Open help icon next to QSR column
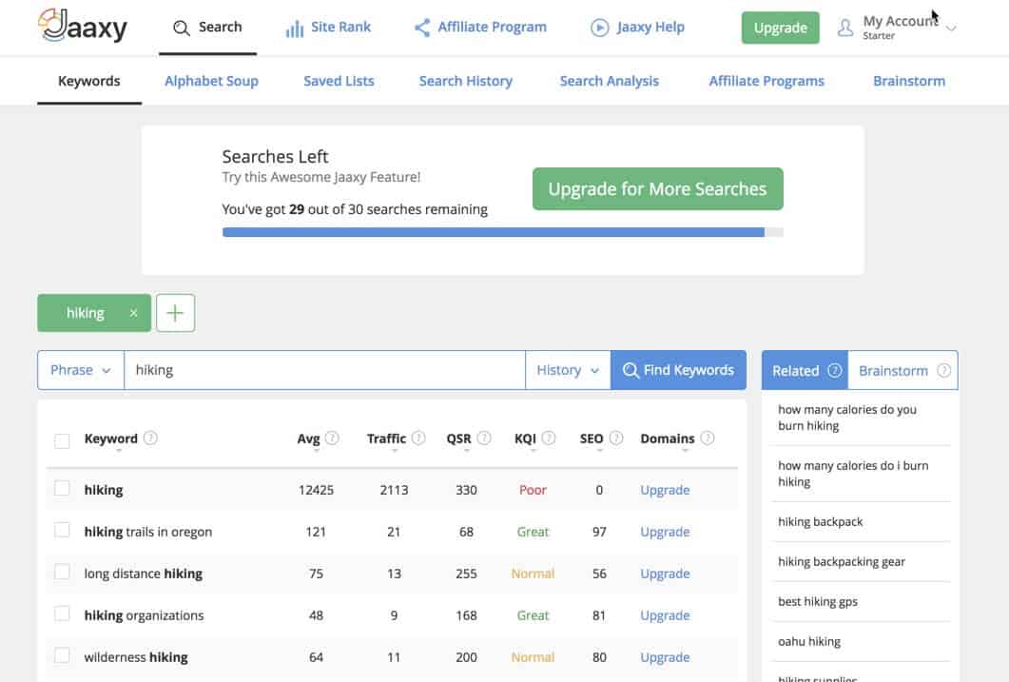Image resolution: width=1009 pixels, height=682 pixels. [484, 438]
